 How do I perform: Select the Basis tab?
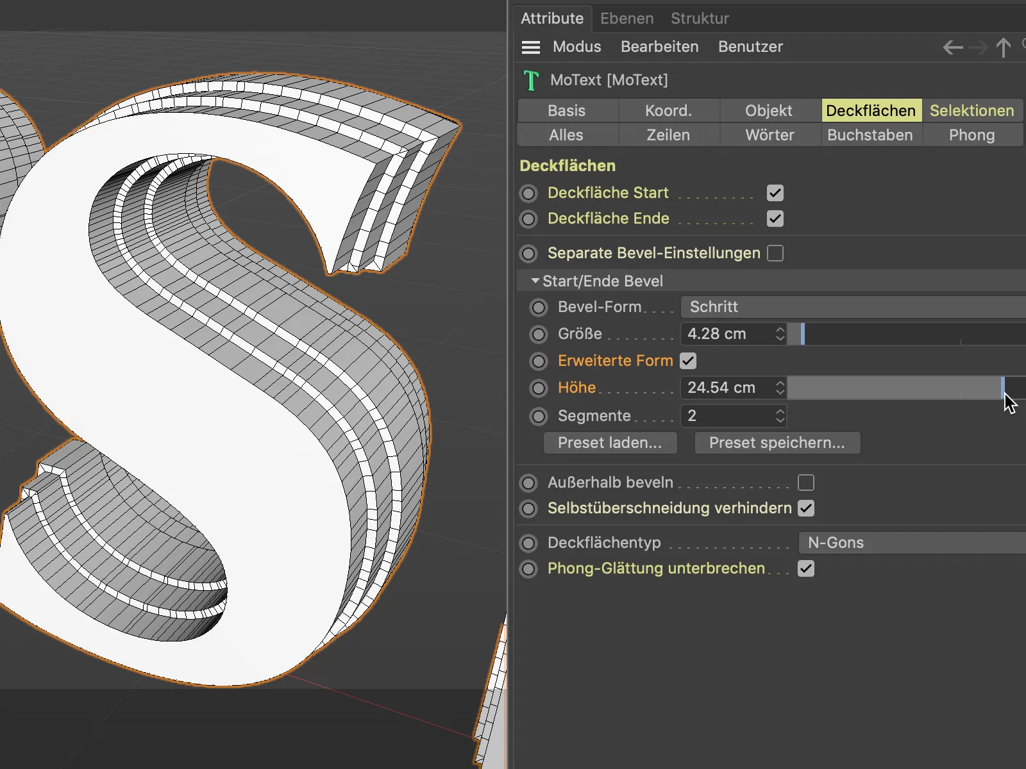[x=568, y=110]
